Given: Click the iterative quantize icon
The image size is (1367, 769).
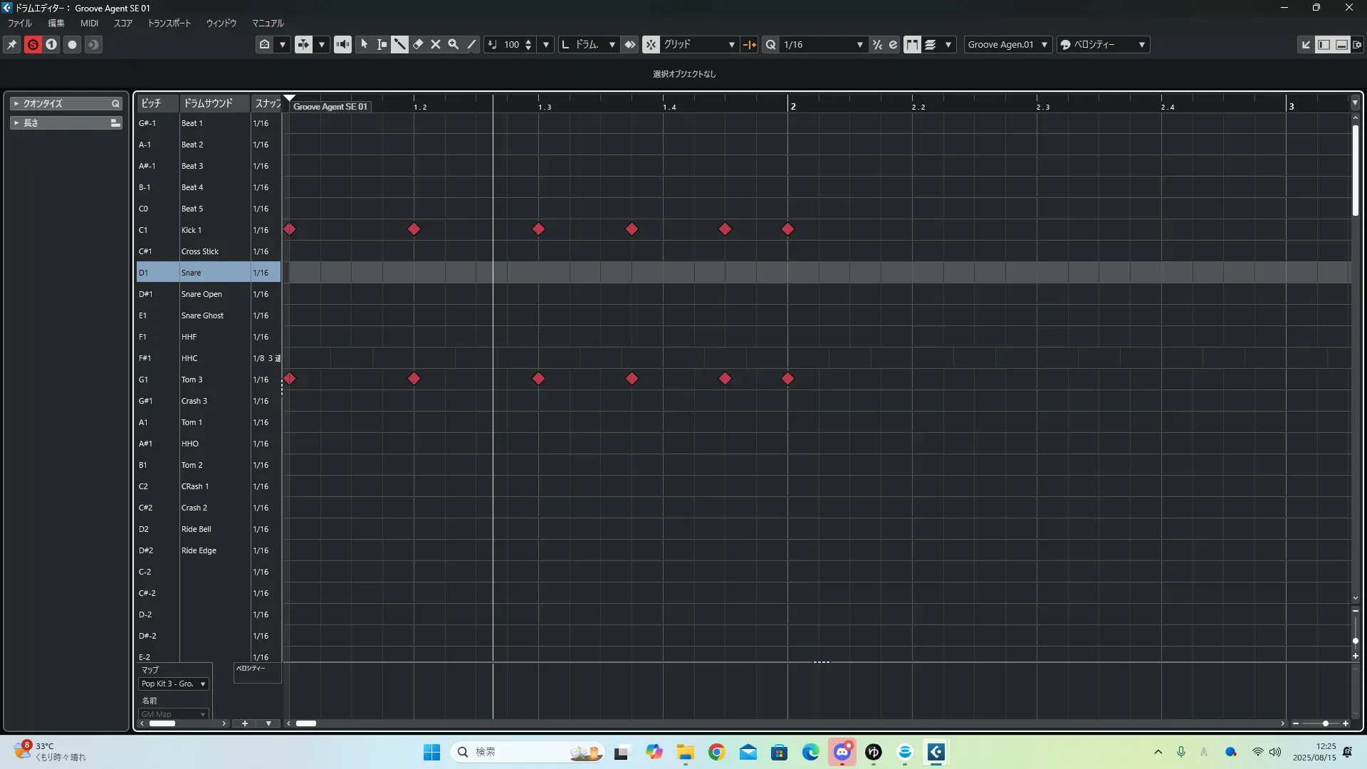Looking at the screenshot, I should 877,44.
